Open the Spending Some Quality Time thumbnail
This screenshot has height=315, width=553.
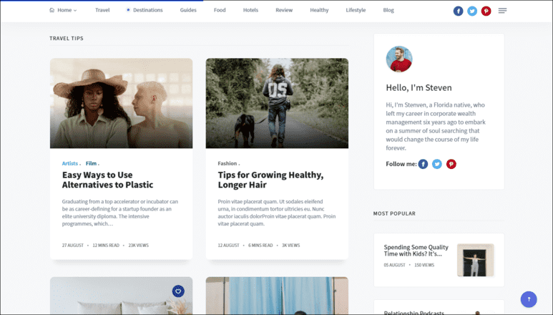tap(475, 260)
